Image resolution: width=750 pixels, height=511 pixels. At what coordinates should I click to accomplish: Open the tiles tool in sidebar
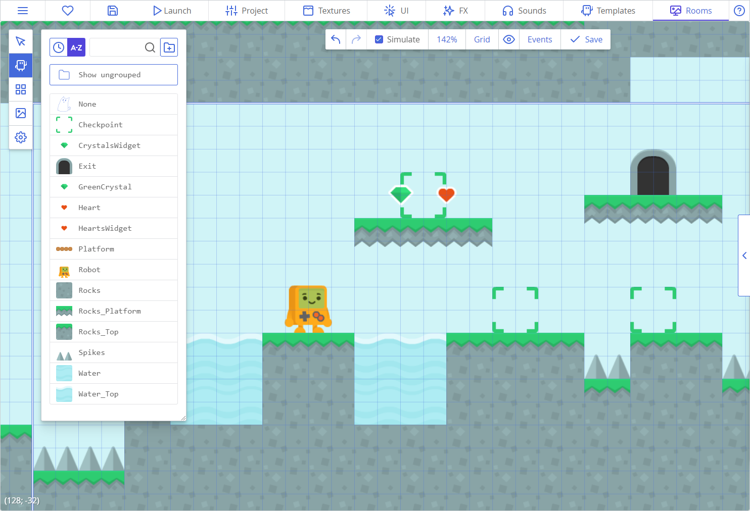coord(21,89)
